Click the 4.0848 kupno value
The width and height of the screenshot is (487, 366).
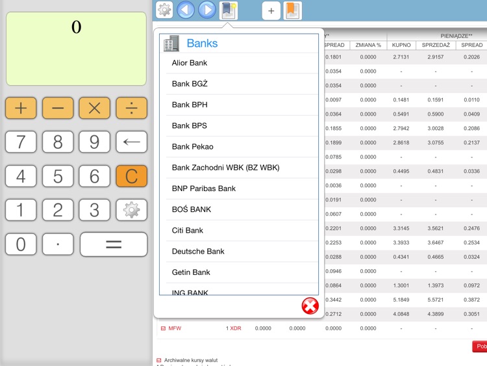(401, 314)
